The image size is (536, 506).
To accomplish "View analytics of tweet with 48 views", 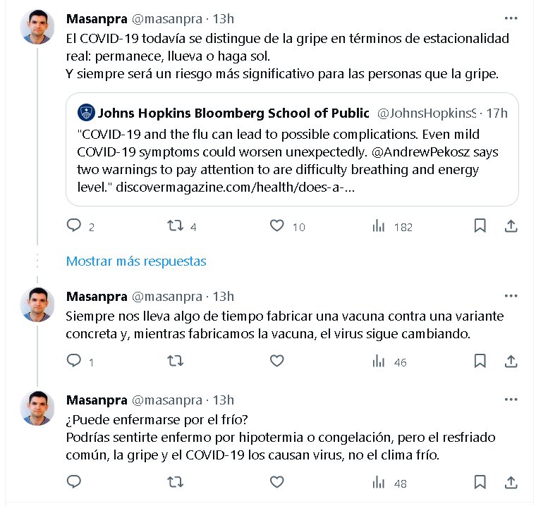I will coord(379,482).
